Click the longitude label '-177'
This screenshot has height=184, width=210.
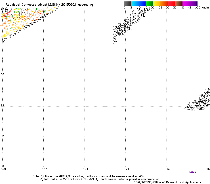43,169
